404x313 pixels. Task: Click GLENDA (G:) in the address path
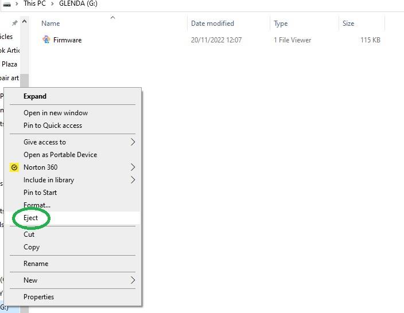78,3
